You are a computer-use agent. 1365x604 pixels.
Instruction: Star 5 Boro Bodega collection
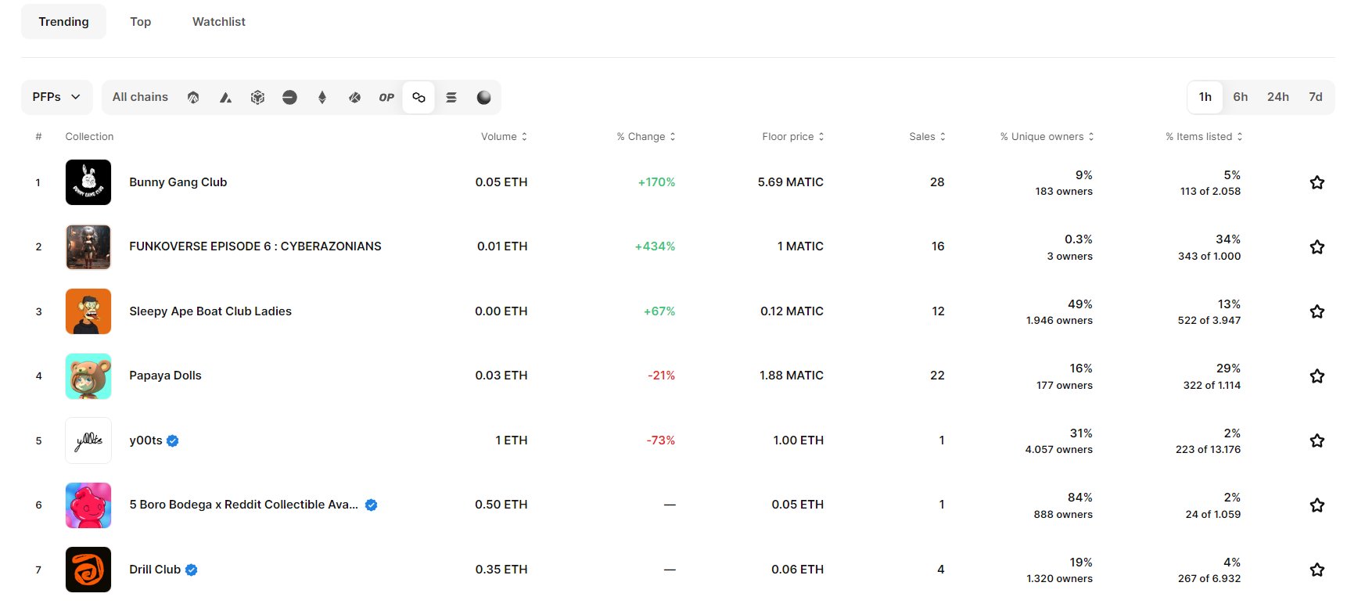tap(1317, 505)
